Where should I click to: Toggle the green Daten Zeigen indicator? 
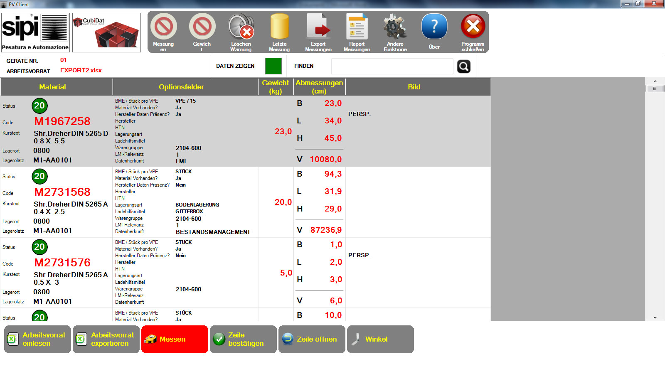[x=273, y=66]
